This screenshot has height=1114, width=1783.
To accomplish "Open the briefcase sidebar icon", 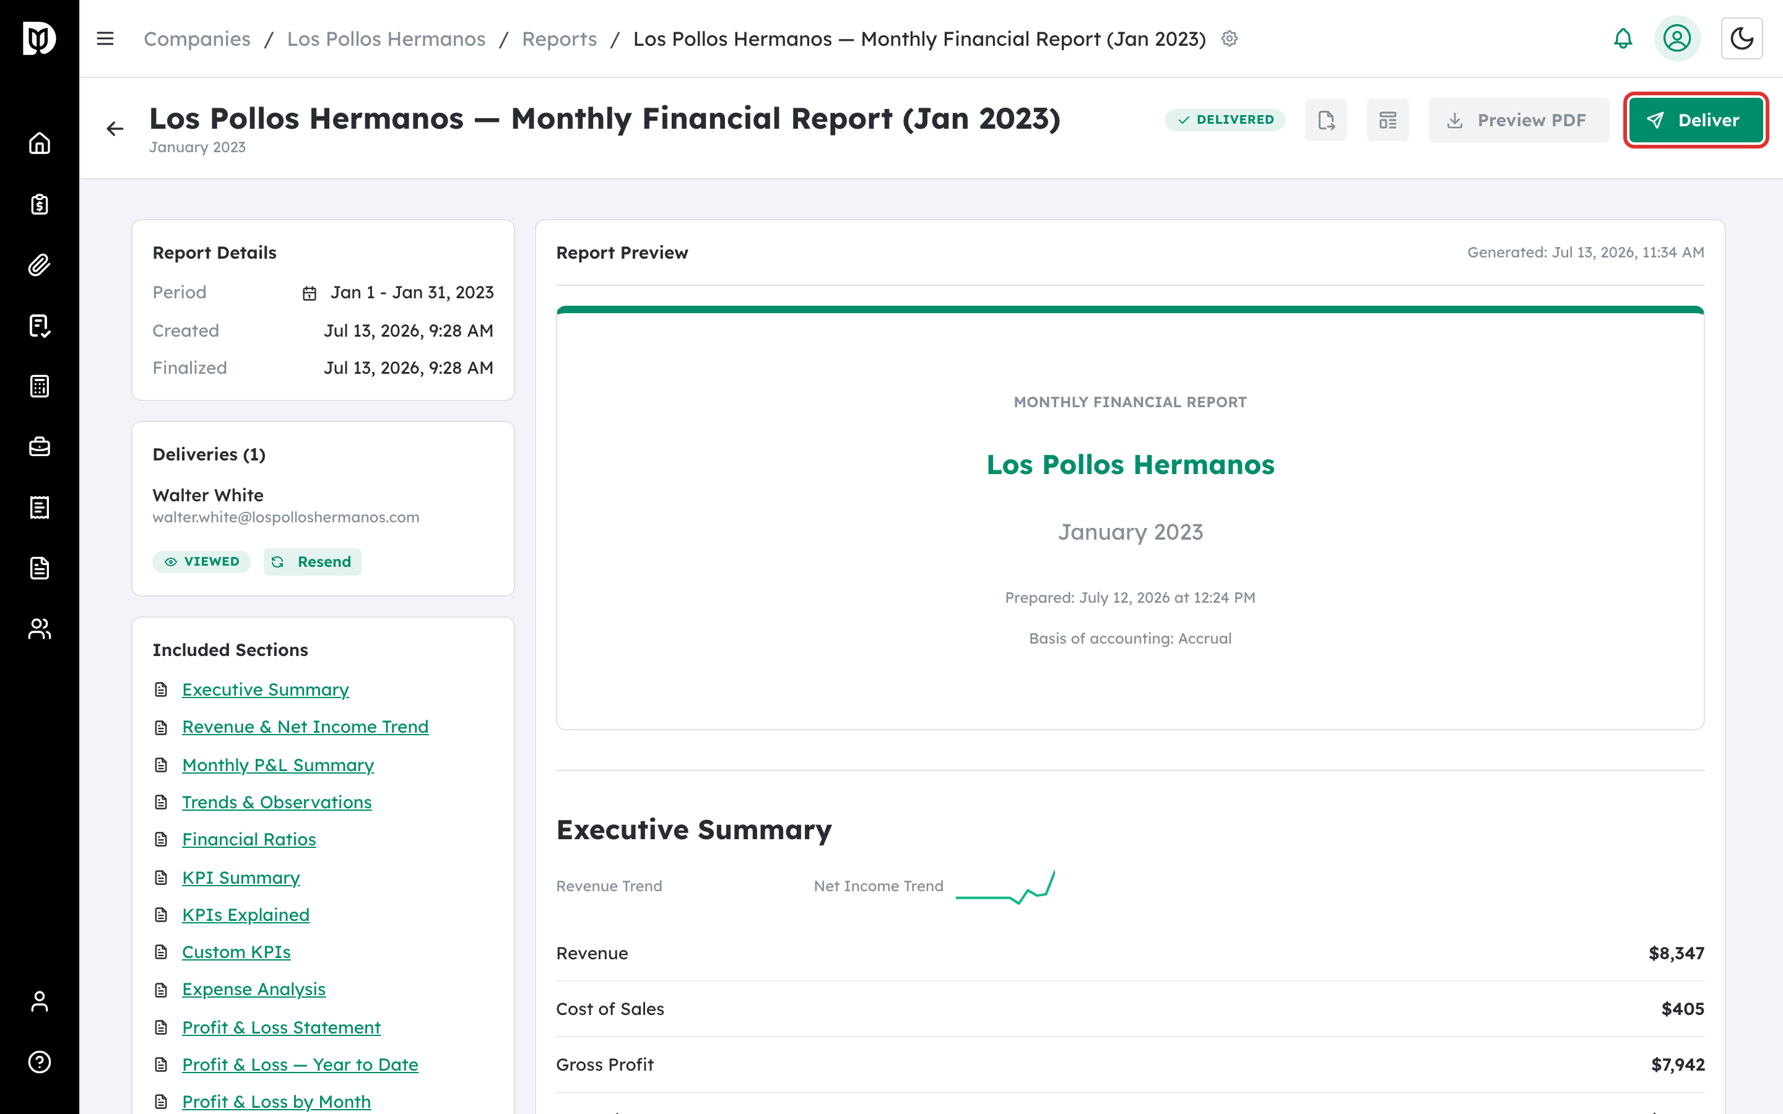I will click(x=39, y=446).
